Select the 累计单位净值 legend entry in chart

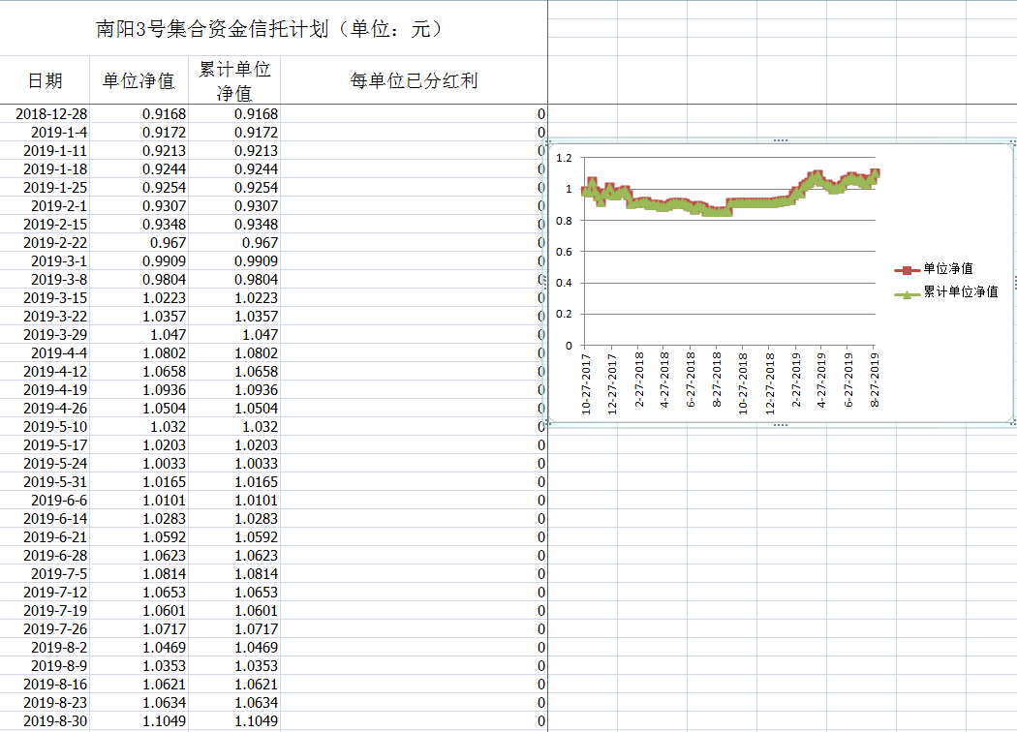click(x=945, y=292)
